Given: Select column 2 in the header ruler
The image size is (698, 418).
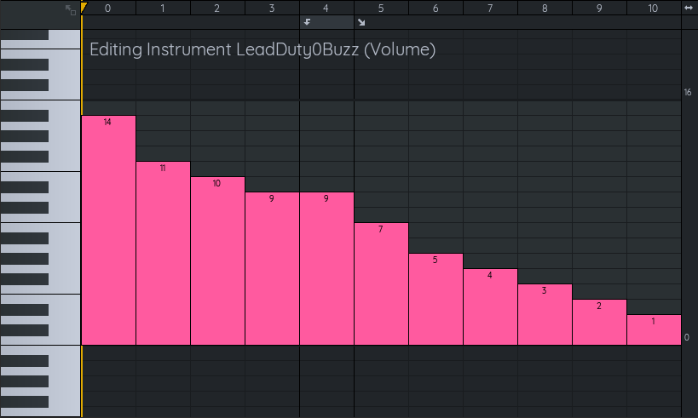Looking at the screenshot, I should (217, 8).
